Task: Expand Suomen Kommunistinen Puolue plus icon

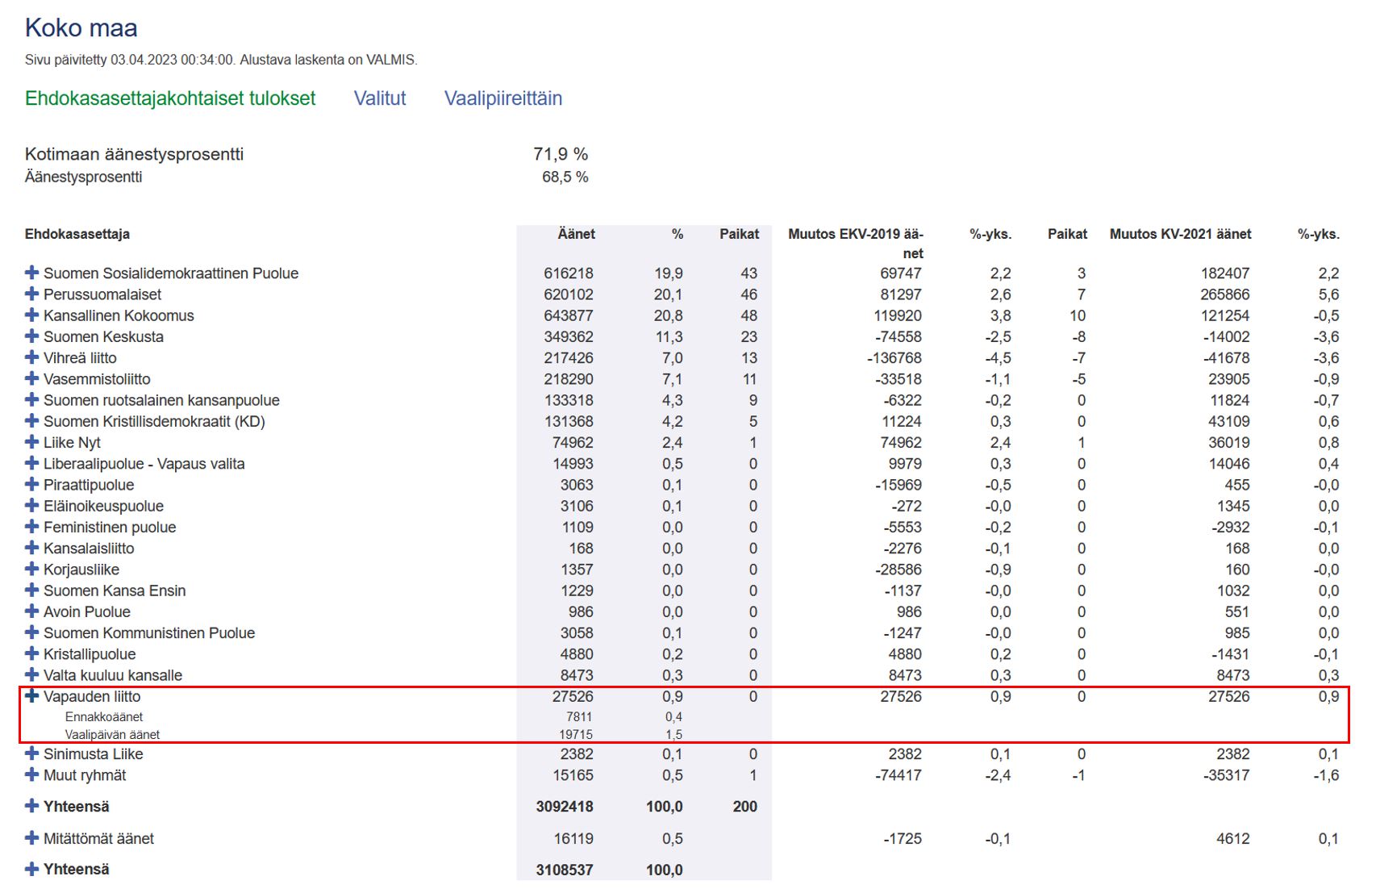Action: click(31, 632)
